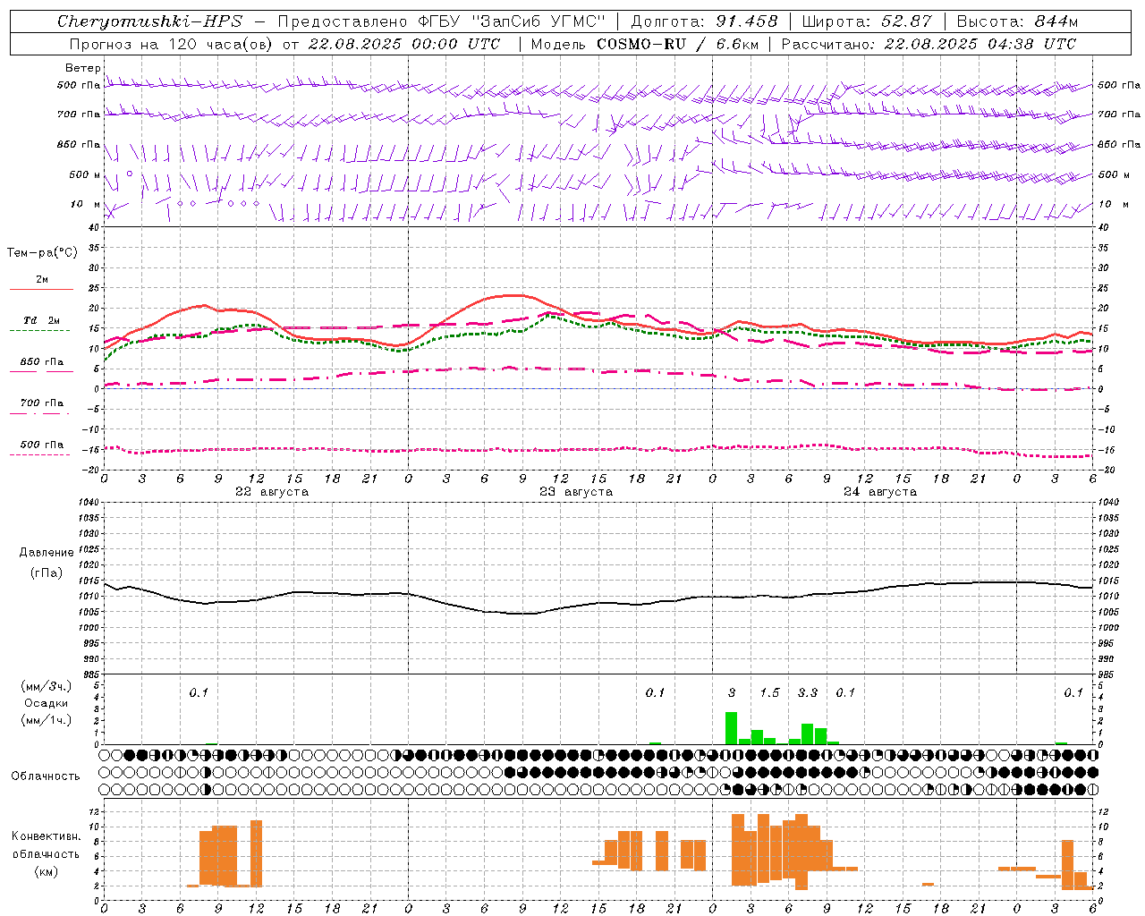Click the (мм/1ч.) precipitation unit label
This screenshot has height=916, width=1145.
[x=47, y=720]
